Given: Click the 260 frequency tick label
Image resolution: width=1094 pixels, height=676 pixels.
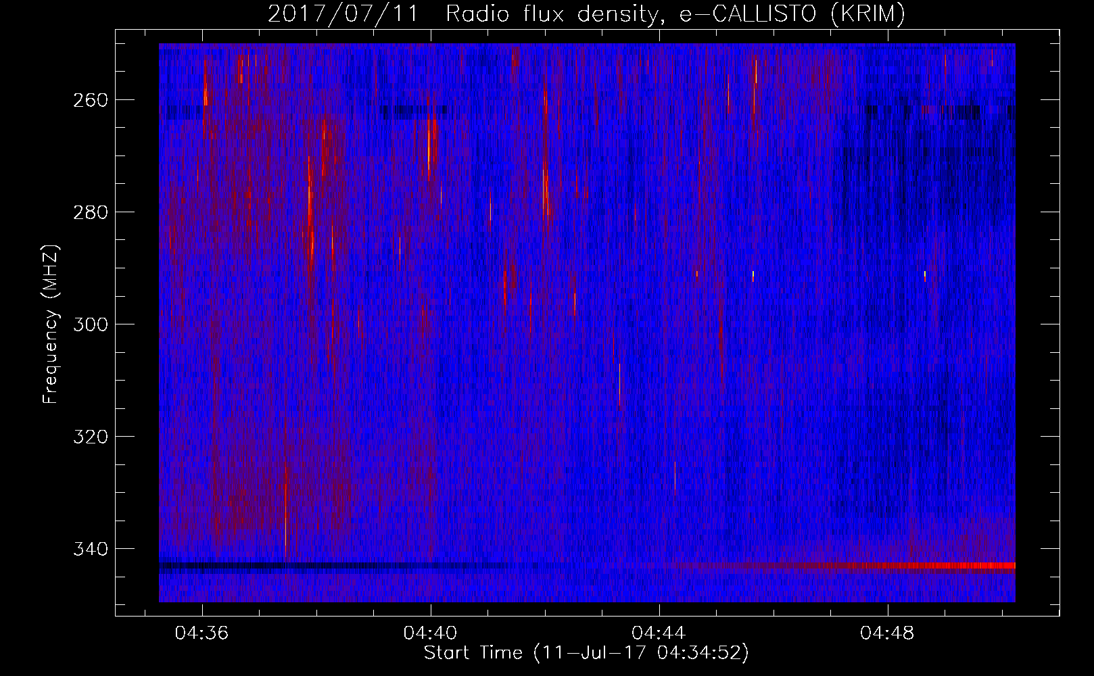Looking at the screenshot, I should pyautogui.click(x=89, y=100).
